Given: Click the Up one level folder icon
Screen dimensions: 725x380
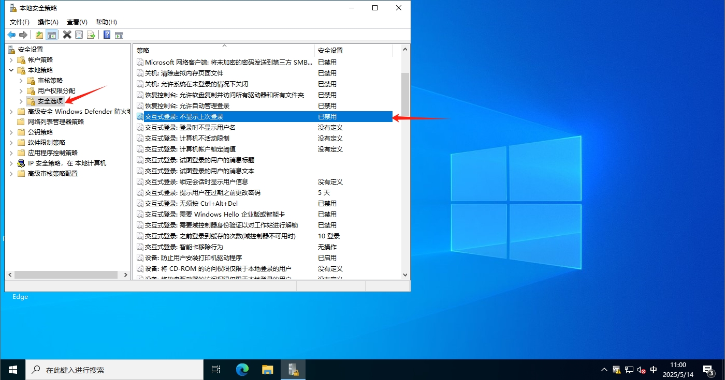Looking at the screenshot, I should click(x=39, y=35).
